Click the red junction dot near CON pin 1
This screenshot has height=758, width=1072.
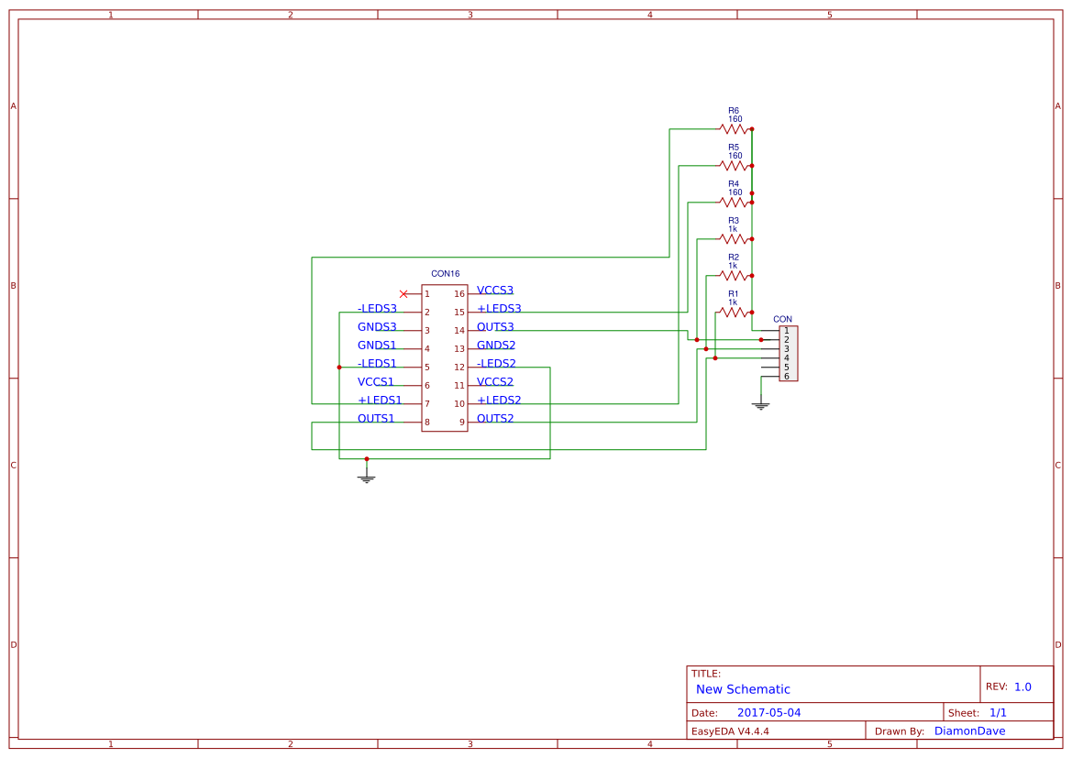click(762, 337)
